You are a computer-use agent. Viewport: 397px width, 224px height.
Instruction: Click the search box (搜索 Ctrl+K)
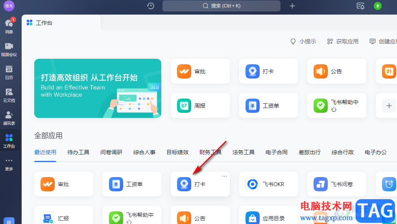pos(221,6)
